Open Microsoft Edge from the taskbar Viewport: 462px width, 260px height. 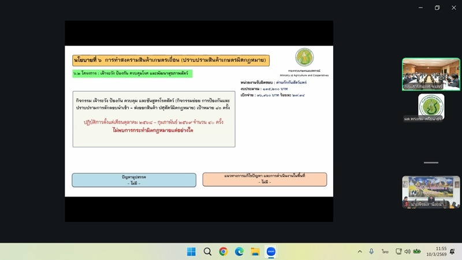point(239,251)
